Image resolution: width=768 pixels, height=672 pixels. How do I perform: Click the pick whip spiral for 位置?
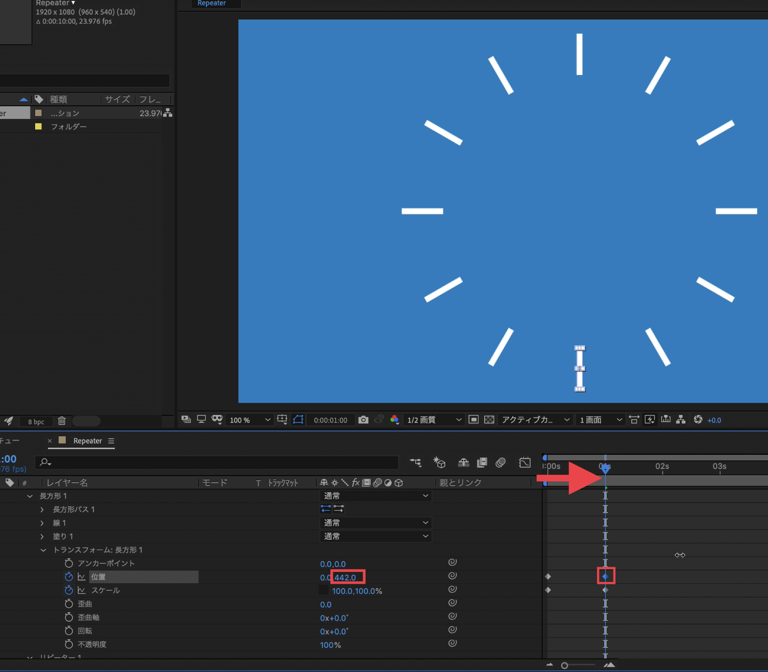(452, 576)
